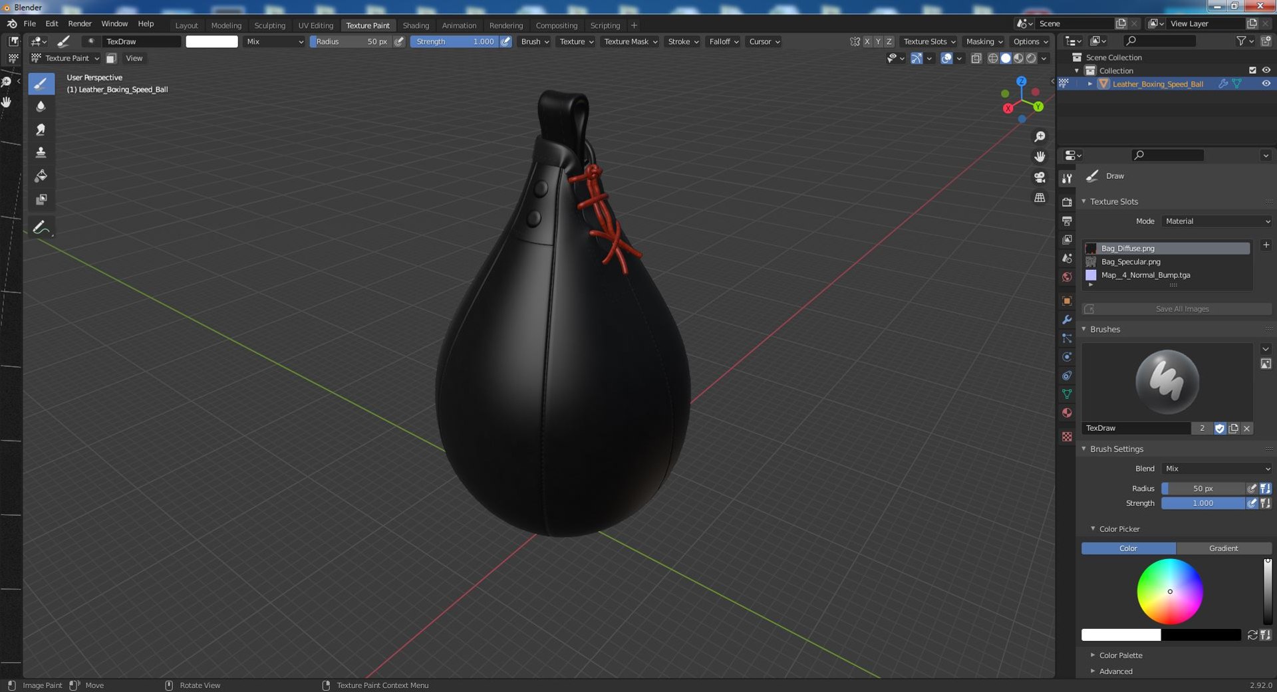This screenshot has width=1277, height=692.
Task: Open Particle properties tab
Action: (x=1067, y=338)
